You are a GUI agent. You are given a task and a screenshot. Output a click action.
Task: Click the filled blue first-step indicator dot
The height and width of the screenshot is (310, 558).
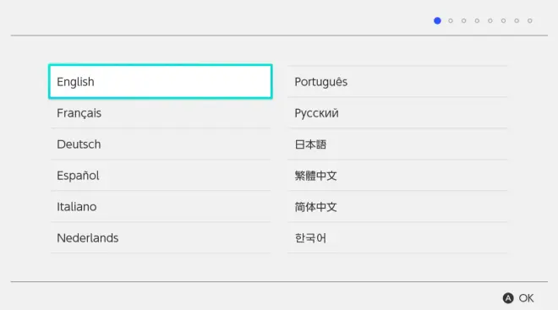pyautogui.click(x=437, y=20)
